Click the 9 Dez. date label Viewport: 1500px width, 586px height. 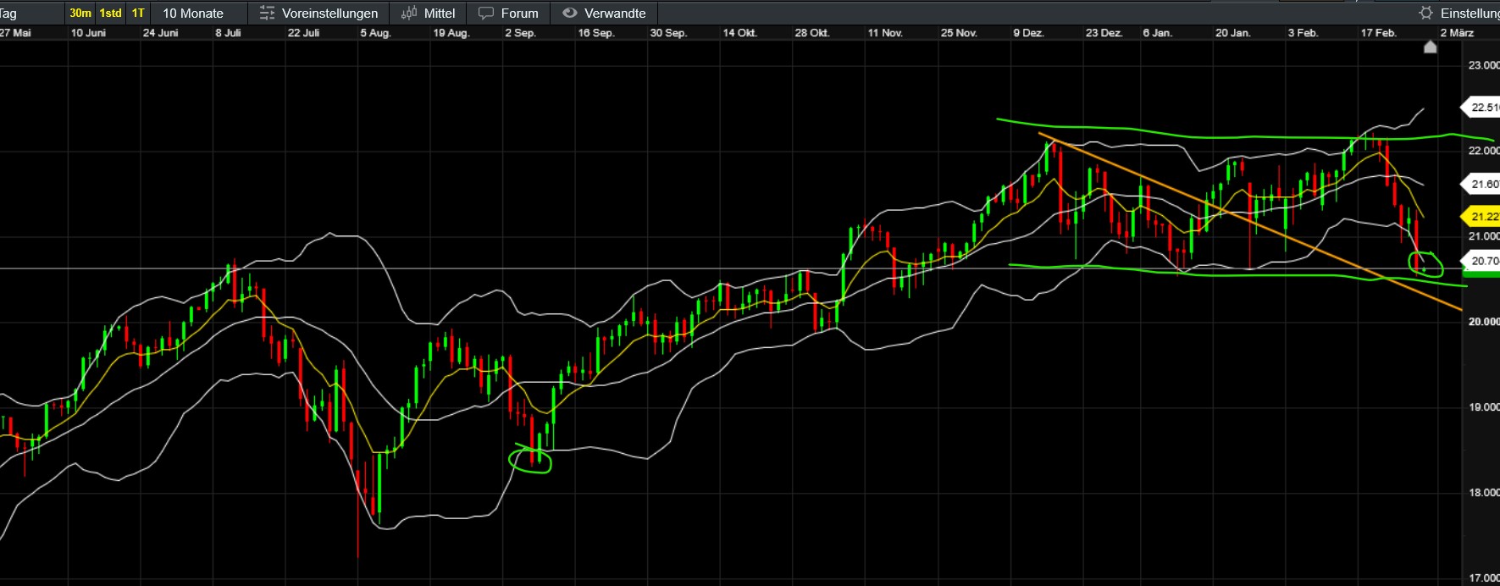tap(1028, 33)
